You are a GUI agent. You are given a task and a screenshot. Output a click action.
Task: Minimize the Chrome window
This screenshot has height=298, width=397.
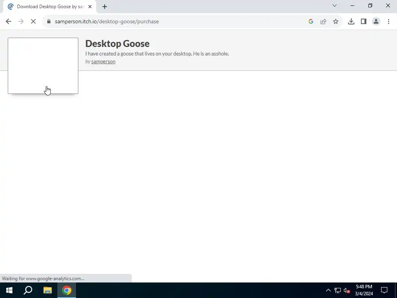point(352,5)
